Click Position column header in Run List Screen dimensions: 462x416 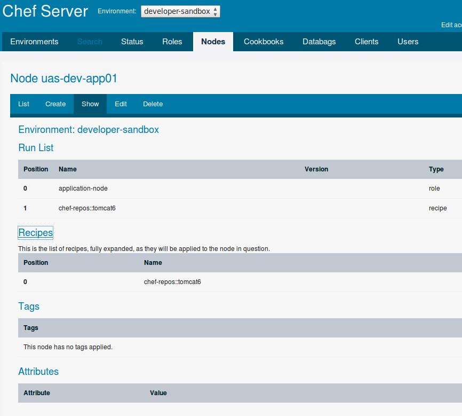36,169
